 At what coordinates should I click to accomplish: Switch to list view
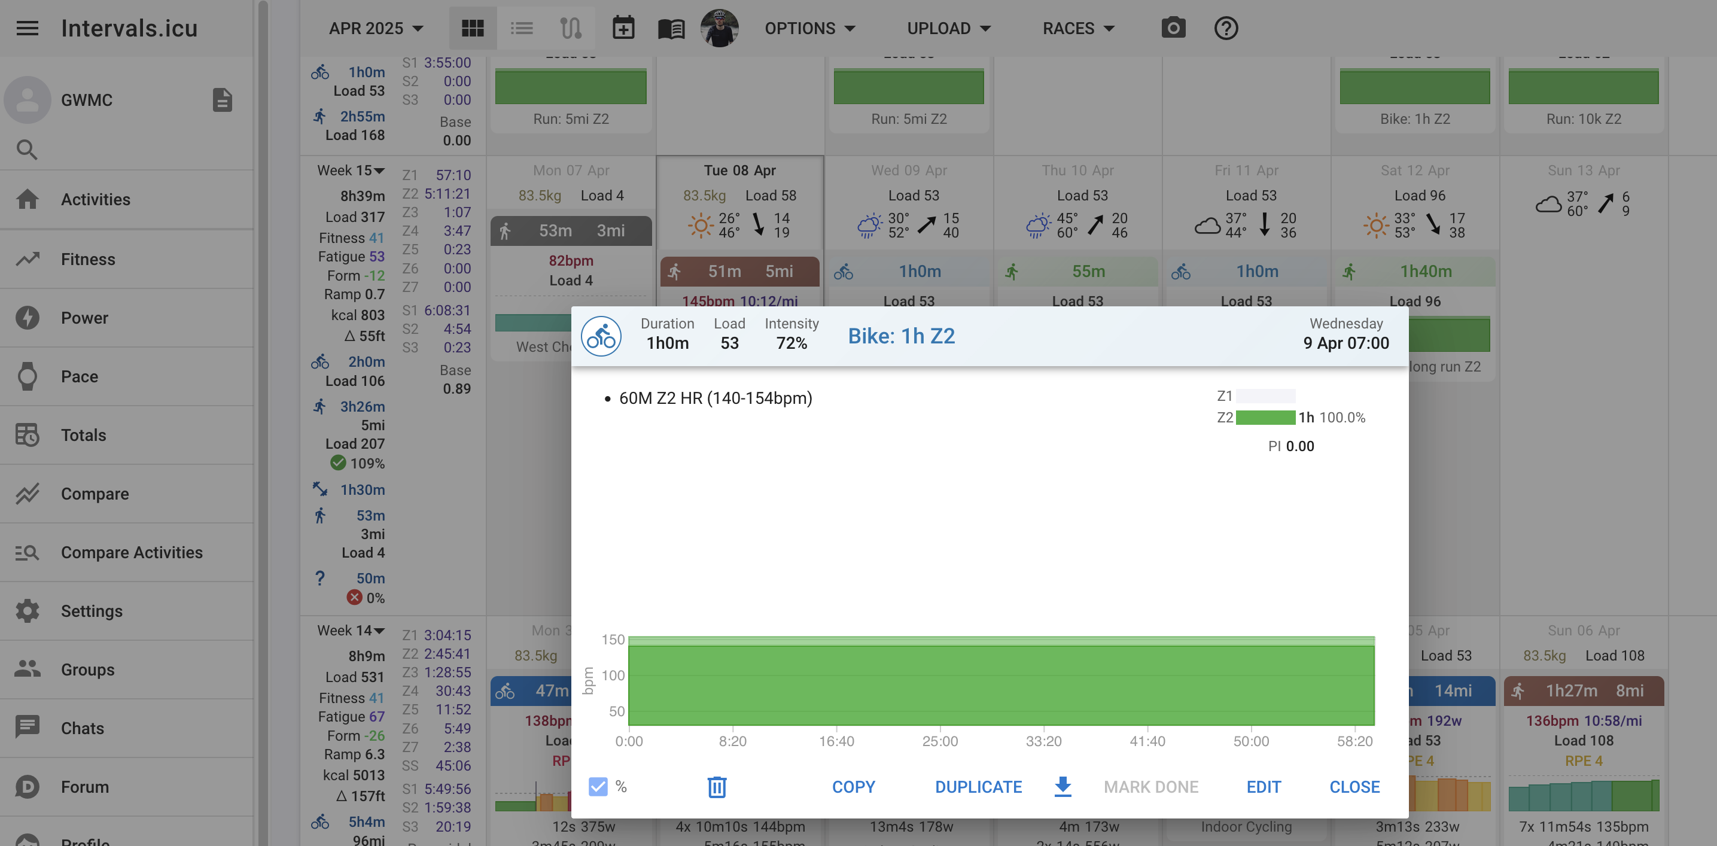point(521,28)
